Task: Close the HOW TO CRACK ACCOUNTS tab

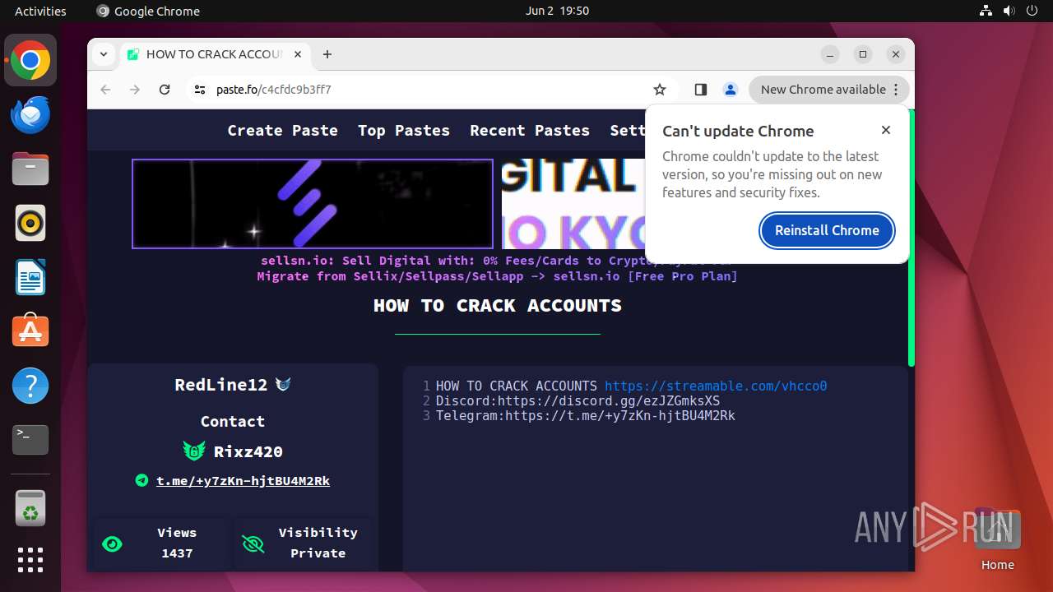Action: (298, 54)
